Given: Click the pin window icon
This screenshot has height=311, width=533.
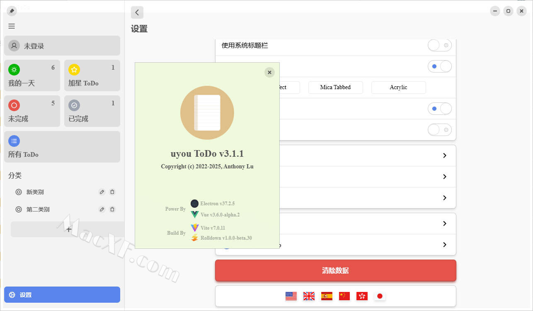Looking at the screenshot, I should point(12,11).
